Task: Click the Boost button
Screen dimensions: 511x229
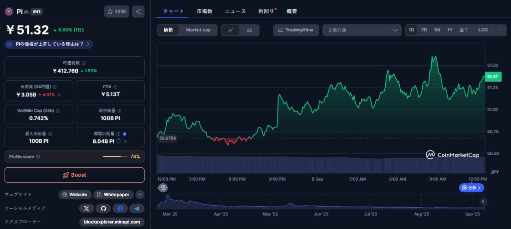Action: click(74, 175)
